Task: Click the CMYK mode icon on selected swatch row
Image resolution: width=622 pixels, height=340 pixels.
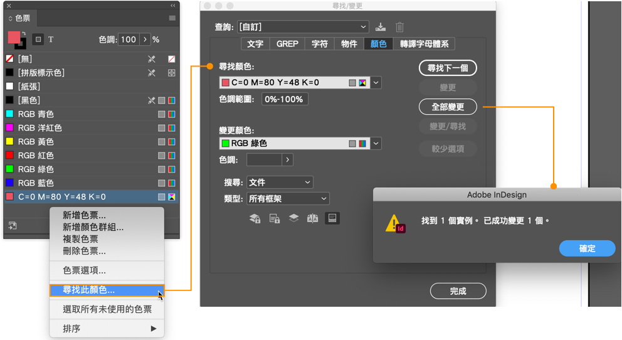Action: pyautogui.click(x=172, y=197)
